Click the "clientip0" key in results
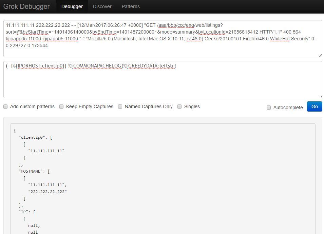 point(32,138)
